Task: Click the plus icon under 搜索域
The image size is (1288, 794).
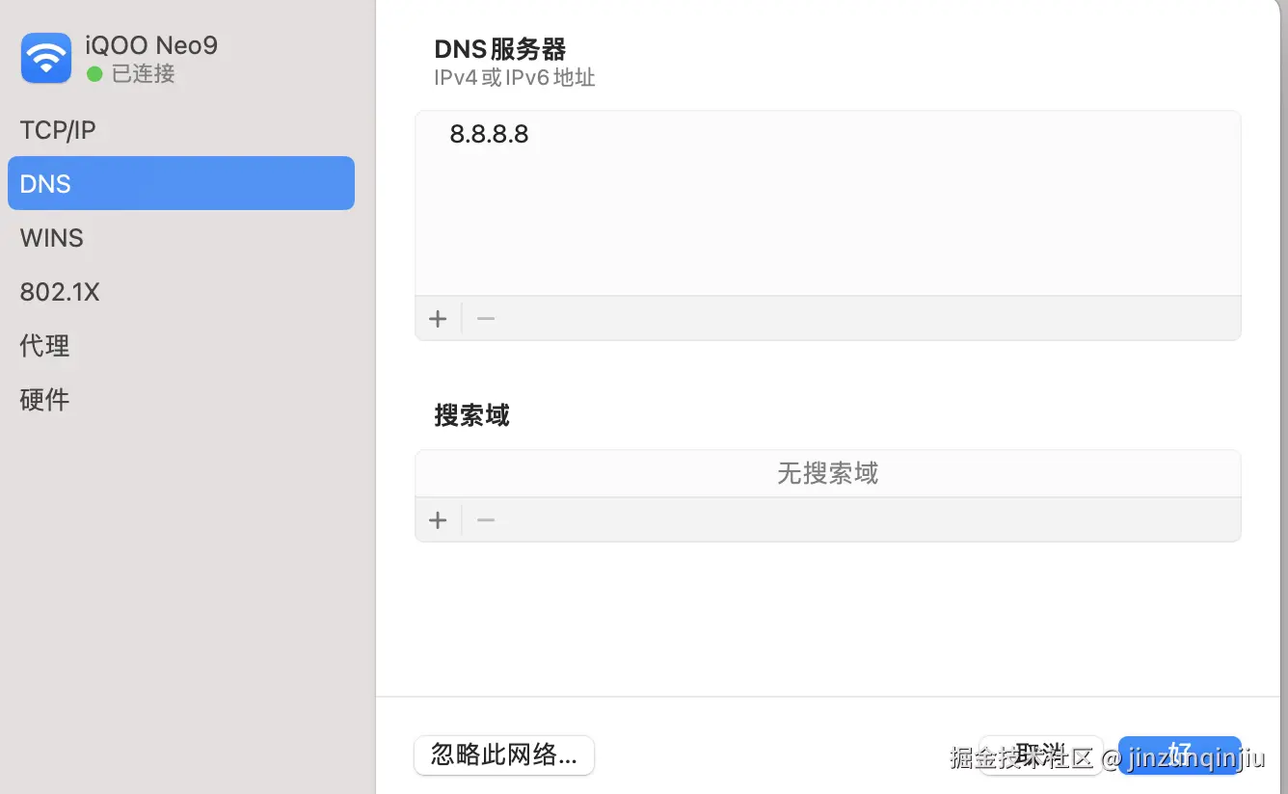Action: [438, 519]
